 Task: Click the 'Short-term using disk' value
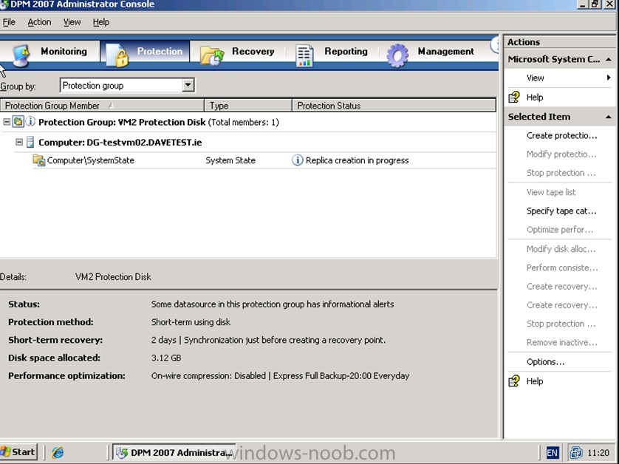[x=191, y=322]
